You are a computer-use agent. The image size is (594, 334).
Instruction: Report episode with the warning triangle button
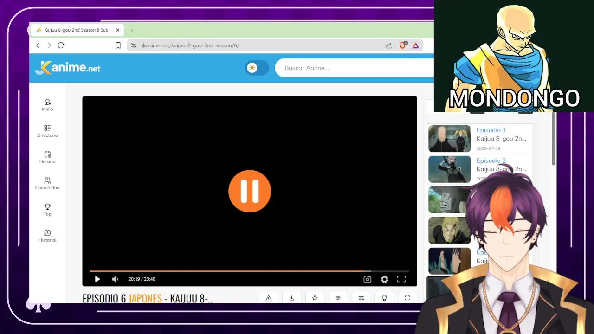[268, 298]
